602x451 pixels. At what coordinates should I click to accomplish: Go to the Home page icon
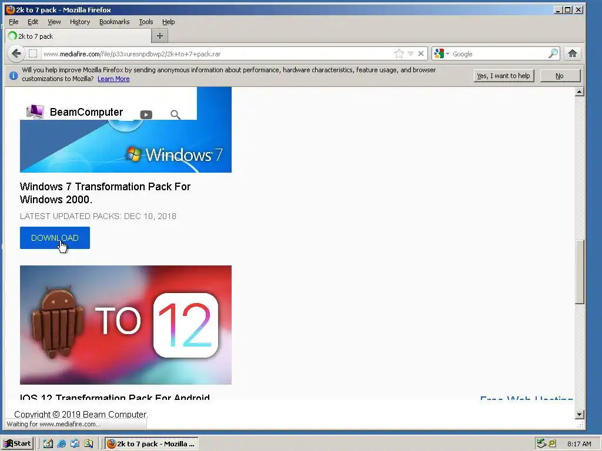click(x=573, y=53)
